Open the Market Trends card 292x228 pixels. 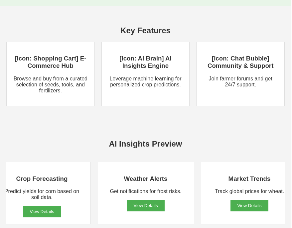point(249,193)
